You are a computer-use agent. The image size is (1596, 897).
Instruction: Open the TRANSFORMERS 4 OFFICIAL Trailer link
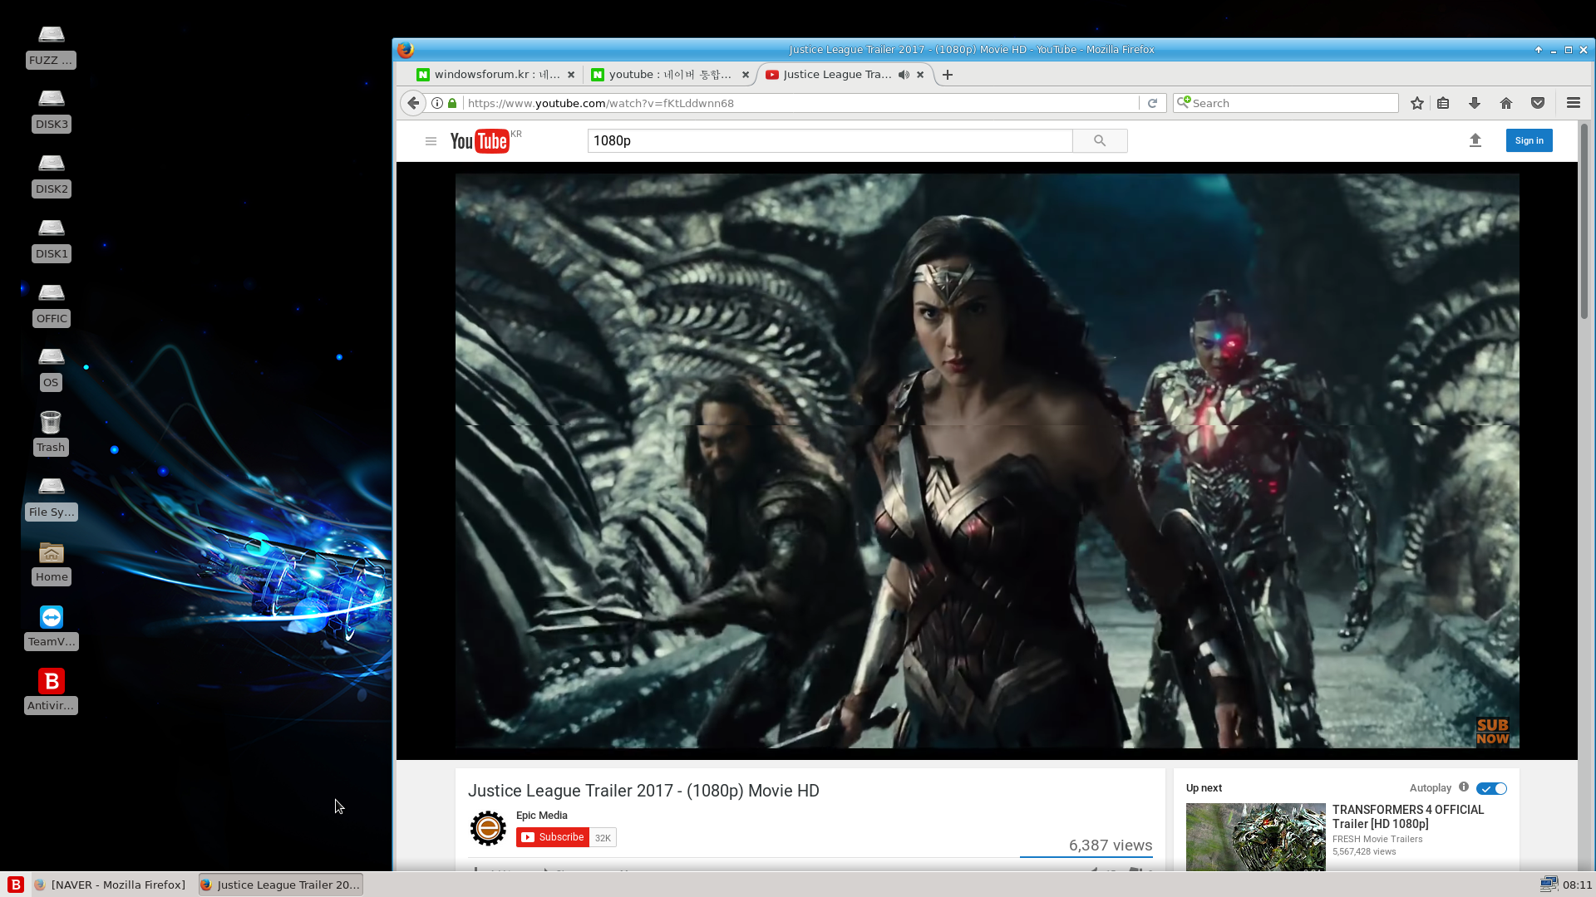[x=1408, y=816]
